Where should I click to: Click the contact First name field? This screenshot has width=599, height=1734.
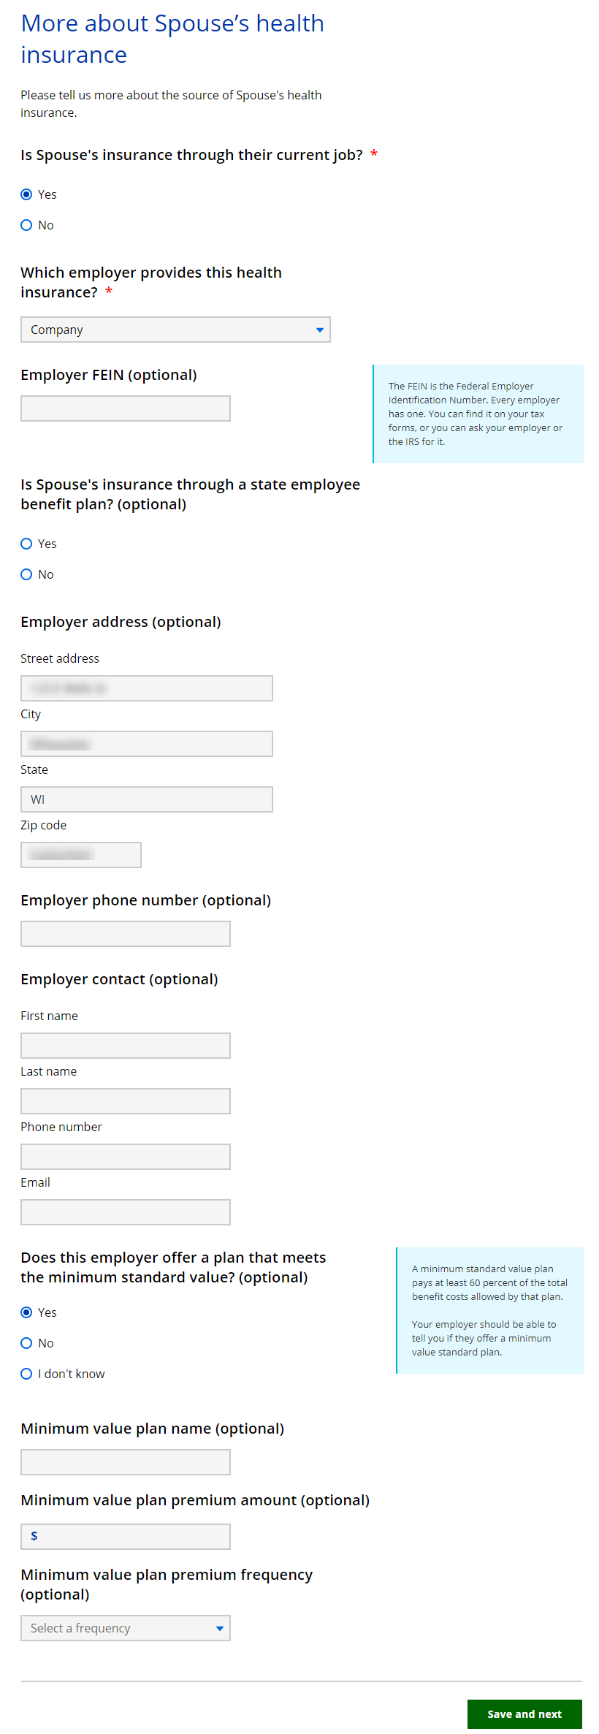coord(126,1046)
